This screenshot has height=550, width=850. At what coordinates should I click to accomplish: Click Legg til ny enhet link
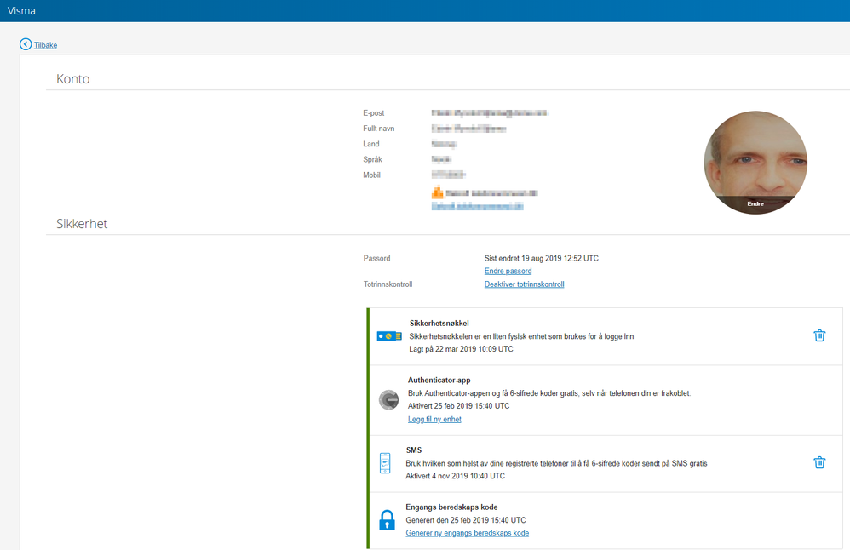pos(434,420)
